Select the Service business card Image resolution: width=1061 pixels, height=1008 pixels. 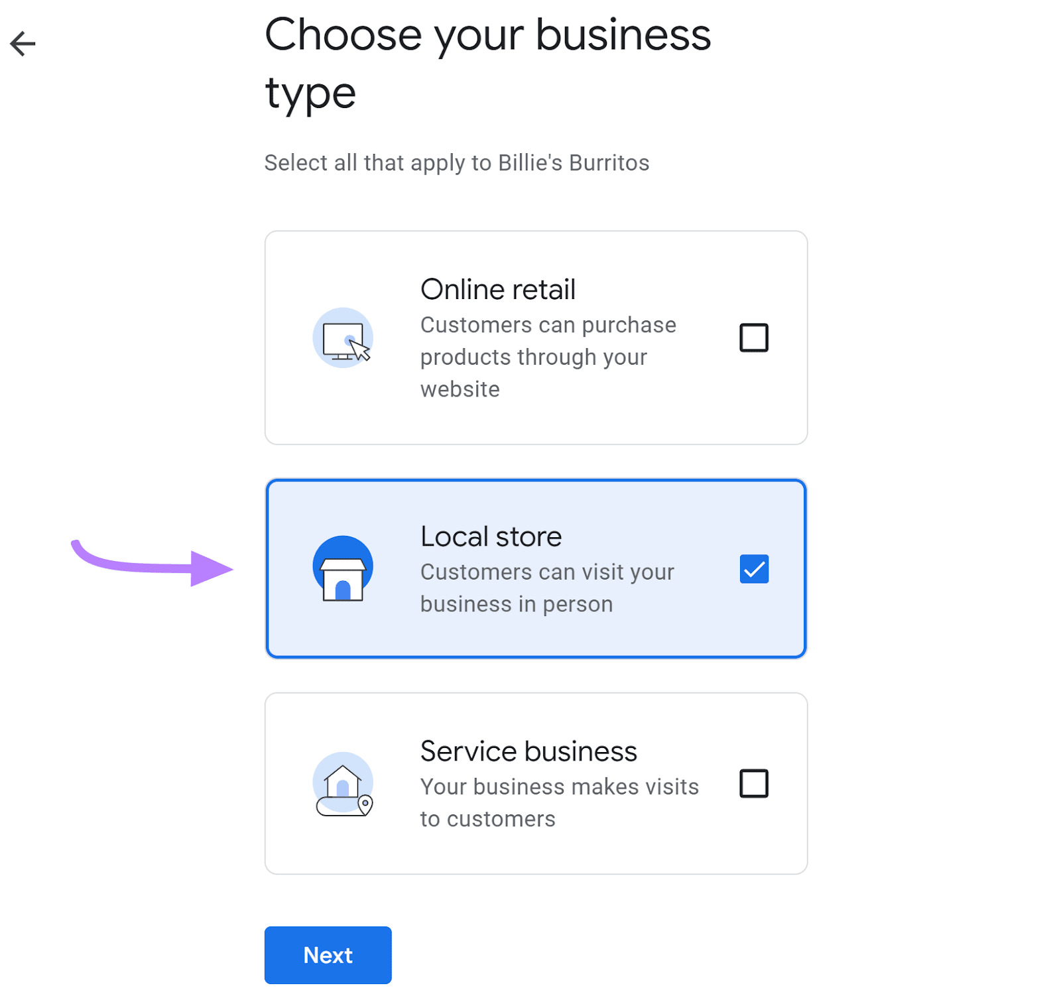click(x=536, y=784)
